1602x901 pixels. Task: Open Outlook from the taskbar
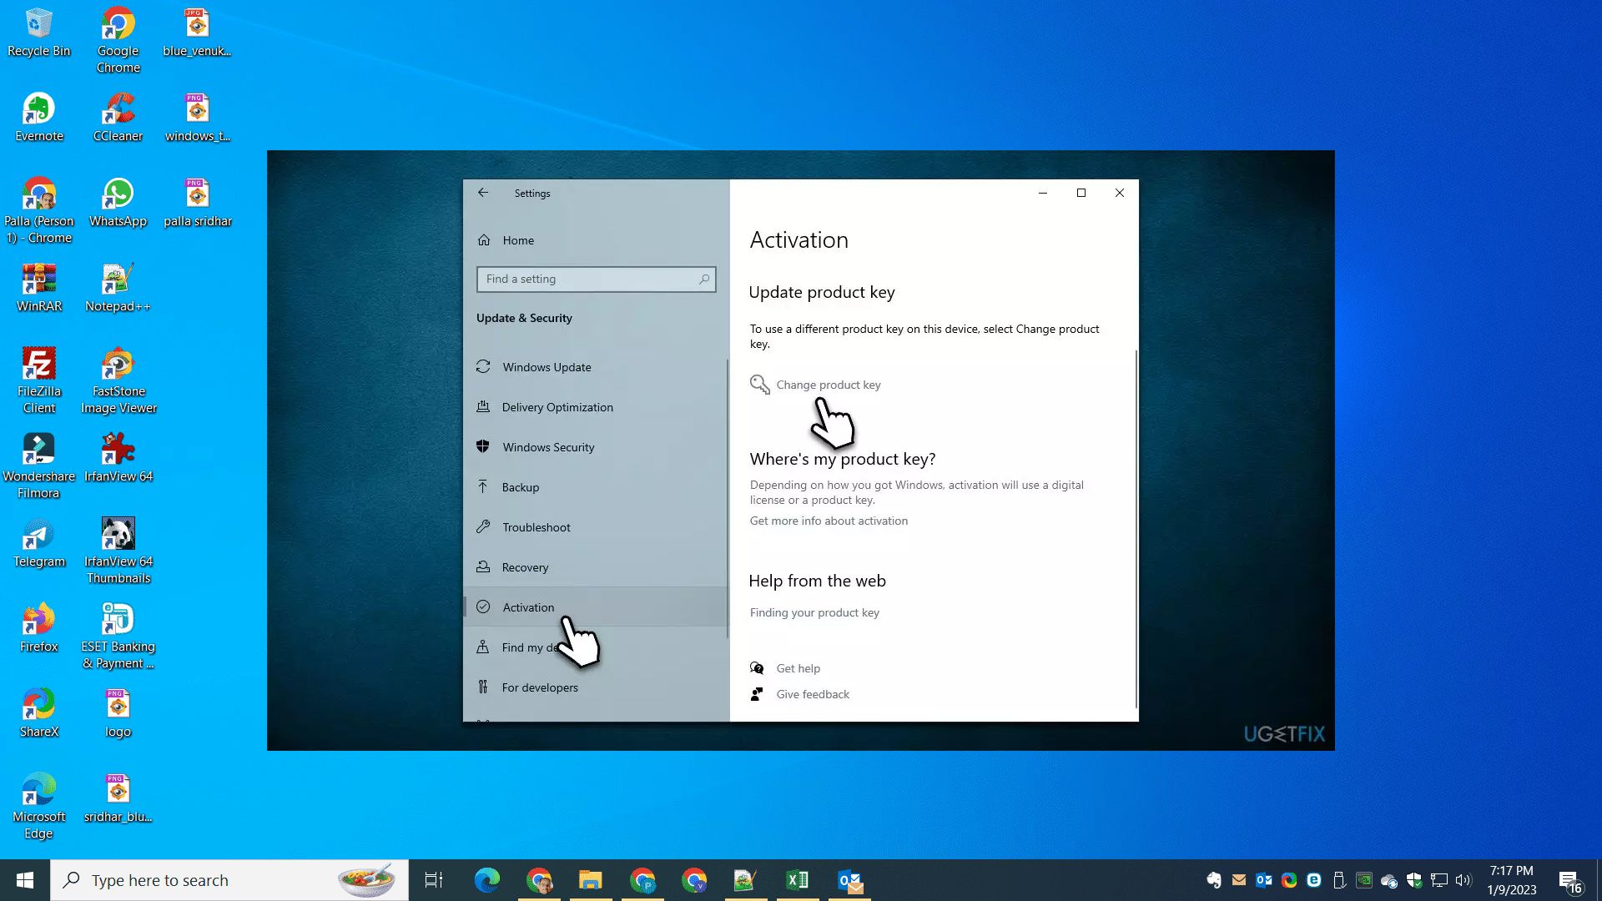(x=849, y=880)
